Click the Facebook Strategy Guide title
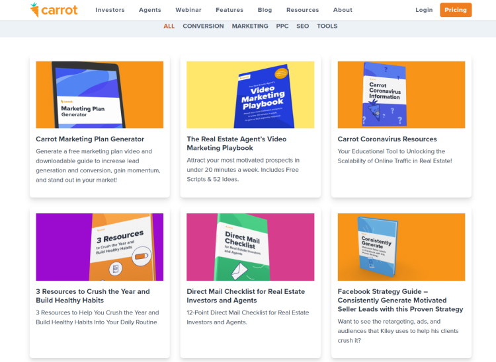Image resolution: width=496 pixels, height=362 pixels. [x=400, y=301]
